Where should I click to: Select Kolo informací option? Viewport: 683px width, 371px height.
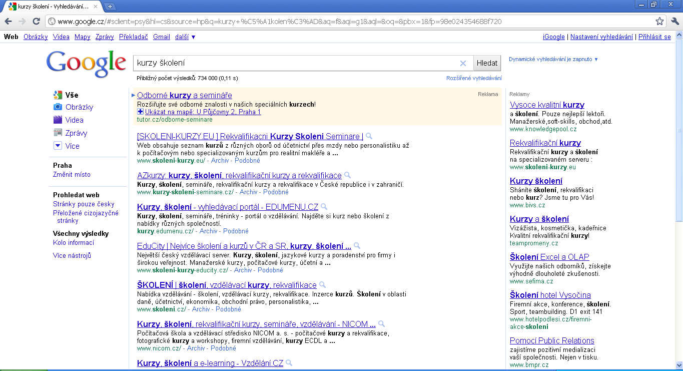coord(74,242)
